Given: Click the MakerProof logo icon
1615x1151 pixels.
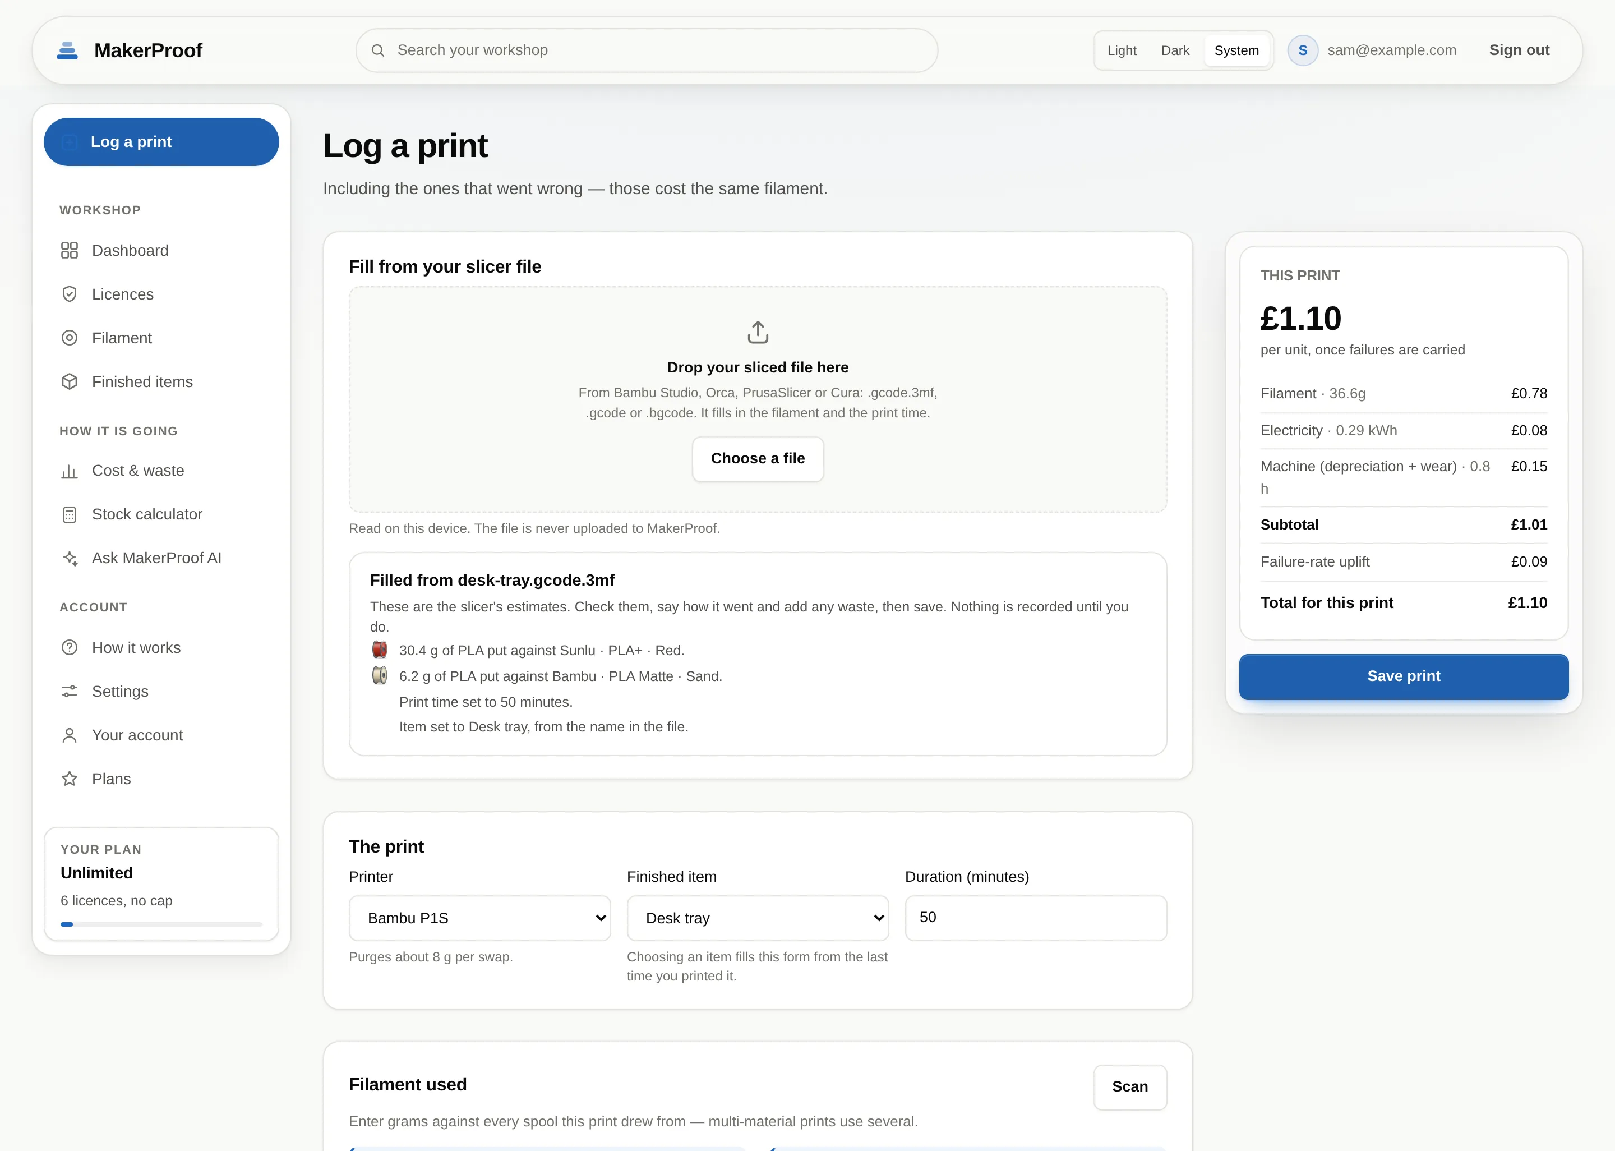Looking at the screenshot, I should click(x=67, y=50).
